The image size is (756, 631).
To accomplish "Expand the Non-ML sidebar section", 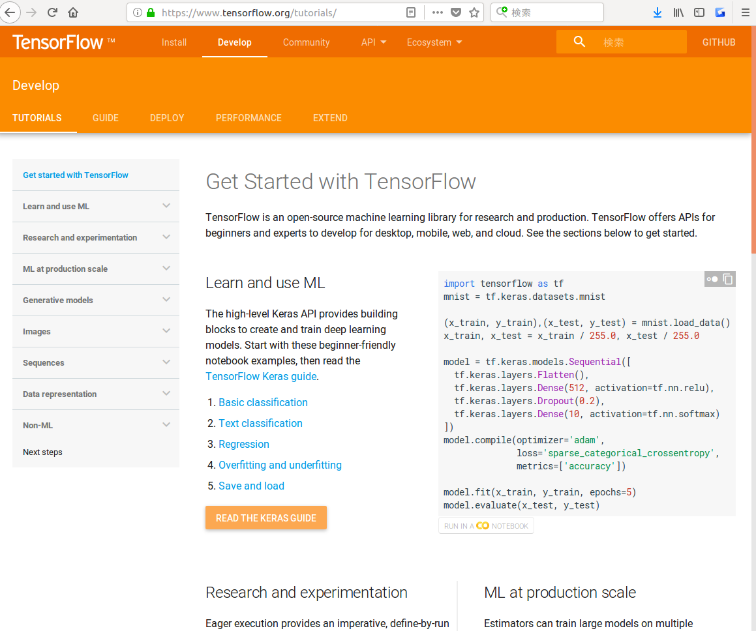I will pos(96,425).
